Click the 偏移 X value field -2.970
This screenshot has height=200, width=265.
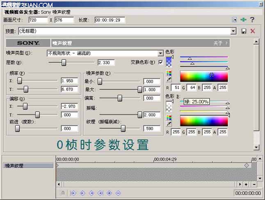coord(69,106)
